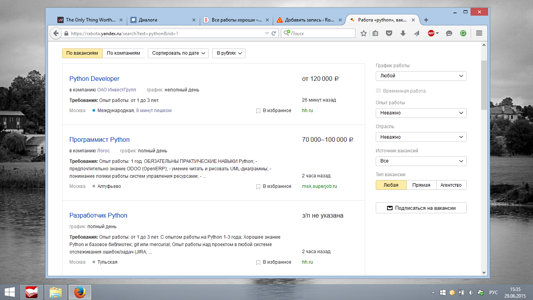Switch to Все работы хороши tab
This screenshot has width=533, height=300.
pyautogui.click(x=236, y=20)
